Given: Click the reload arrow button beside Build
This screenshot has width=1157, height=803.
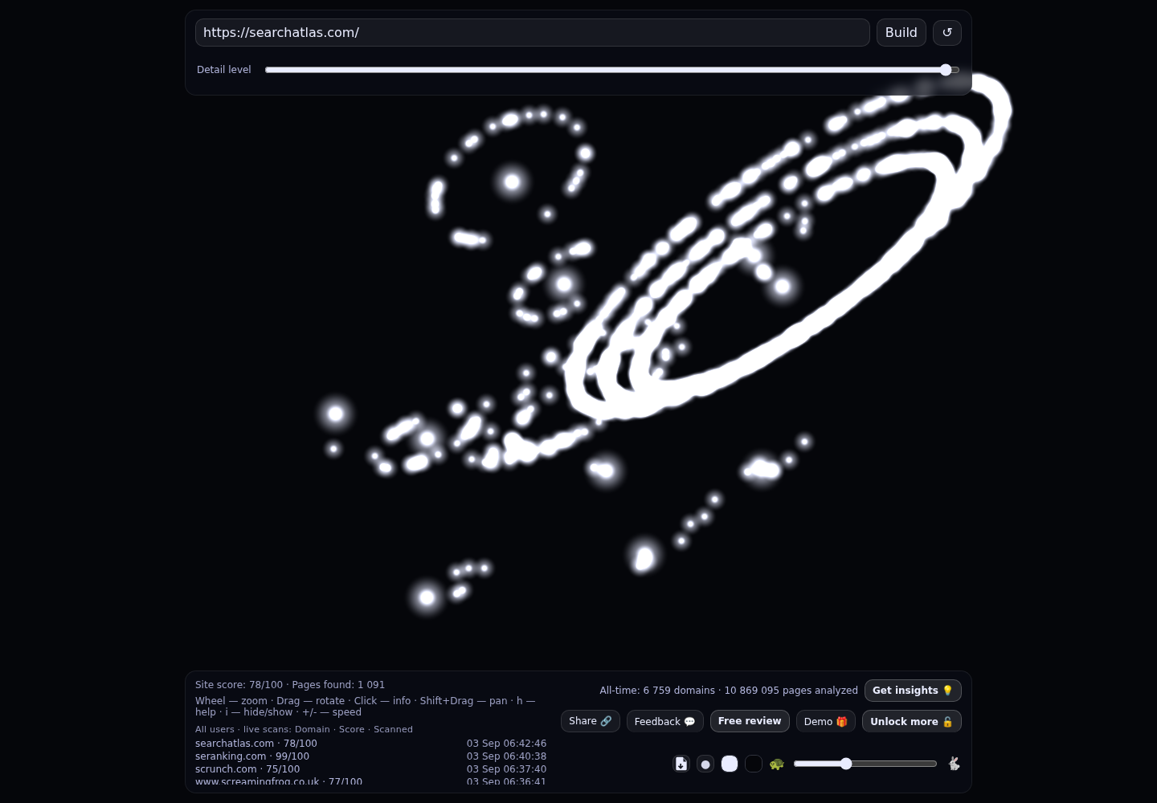Looking at the screenshot, I should click(946, 33).
